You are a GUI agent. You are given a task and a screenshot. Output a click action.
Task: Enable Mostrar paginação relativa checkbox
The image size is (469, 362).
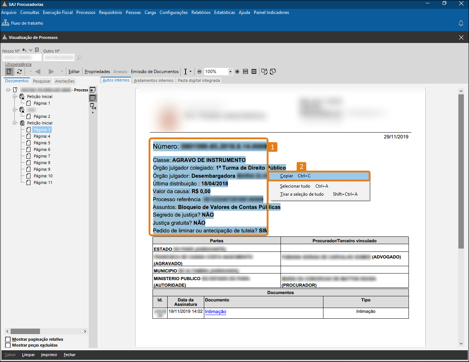8,339
